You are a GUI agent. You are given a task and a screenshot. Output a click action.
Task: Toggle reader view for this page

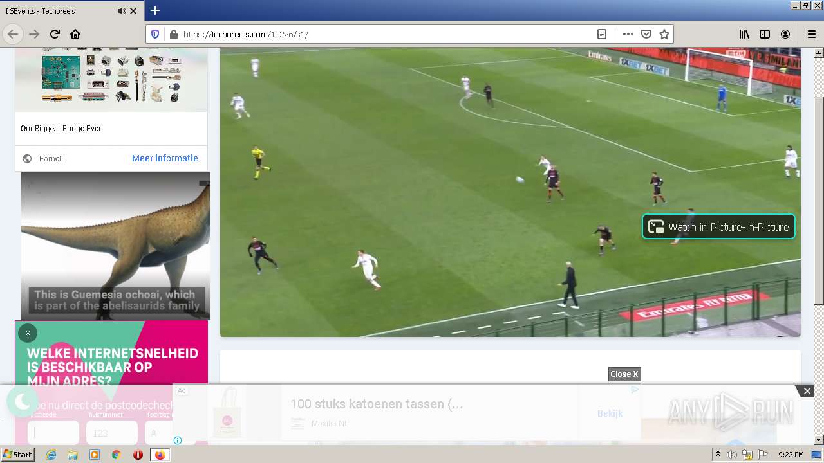[601, 34]
